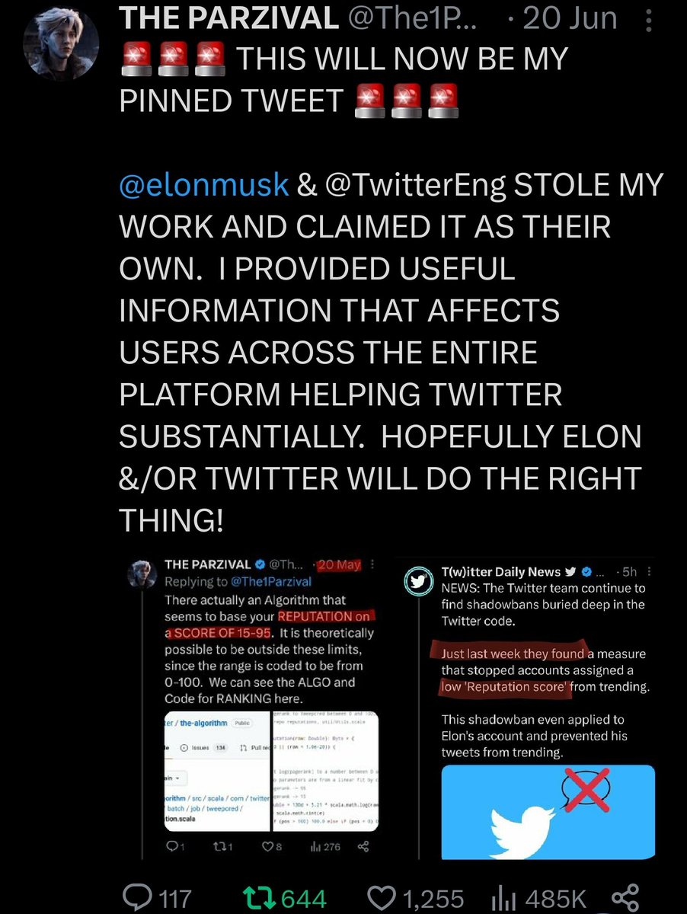
Task: Open THE PARZIVAL profile avatar at top
Action: click(x=59, y=45)
